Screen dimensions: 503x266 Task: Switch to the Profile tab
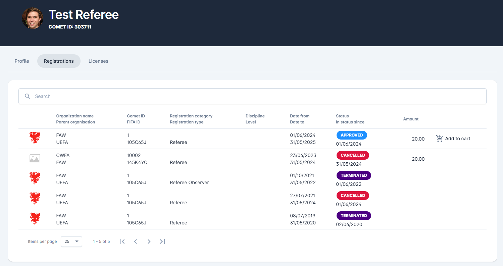pyautogui.click(x=22, y=61)
